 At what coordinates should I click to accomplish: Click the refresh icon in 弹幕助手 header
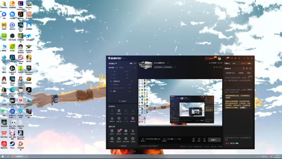(250, 69)
